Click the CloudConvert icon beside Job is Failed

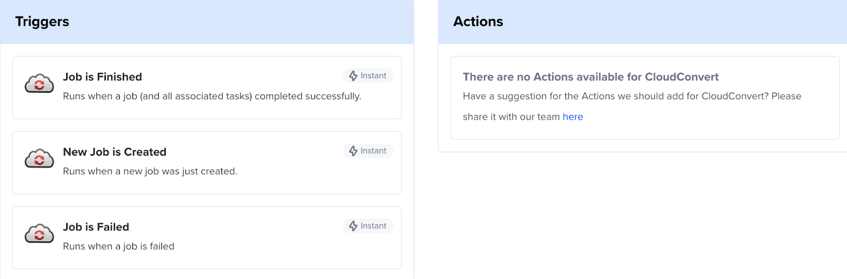point(39,234)
